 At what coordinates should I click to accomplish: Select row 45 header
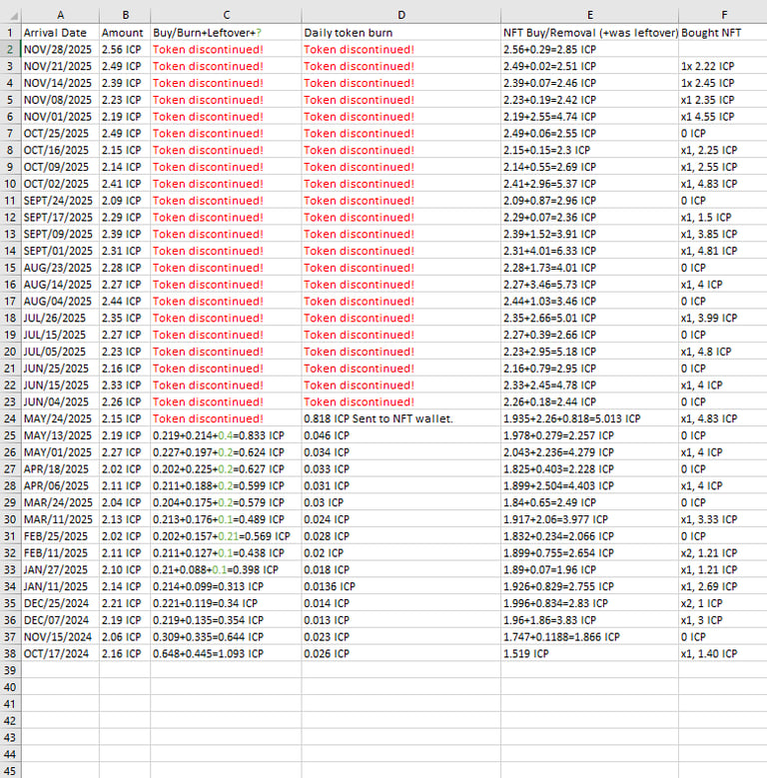point(10,771)
